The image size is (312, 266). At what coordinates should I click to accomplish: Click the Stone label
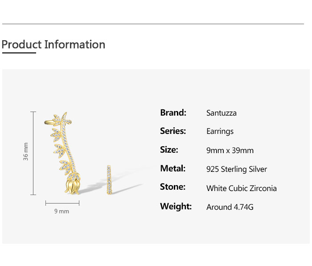[x=172, y=187]
